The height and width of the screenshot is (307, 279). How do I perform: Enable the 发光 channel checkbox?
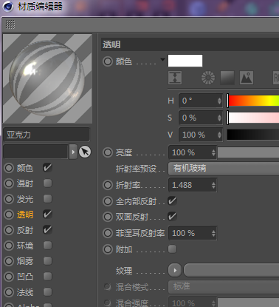point(47,199)
